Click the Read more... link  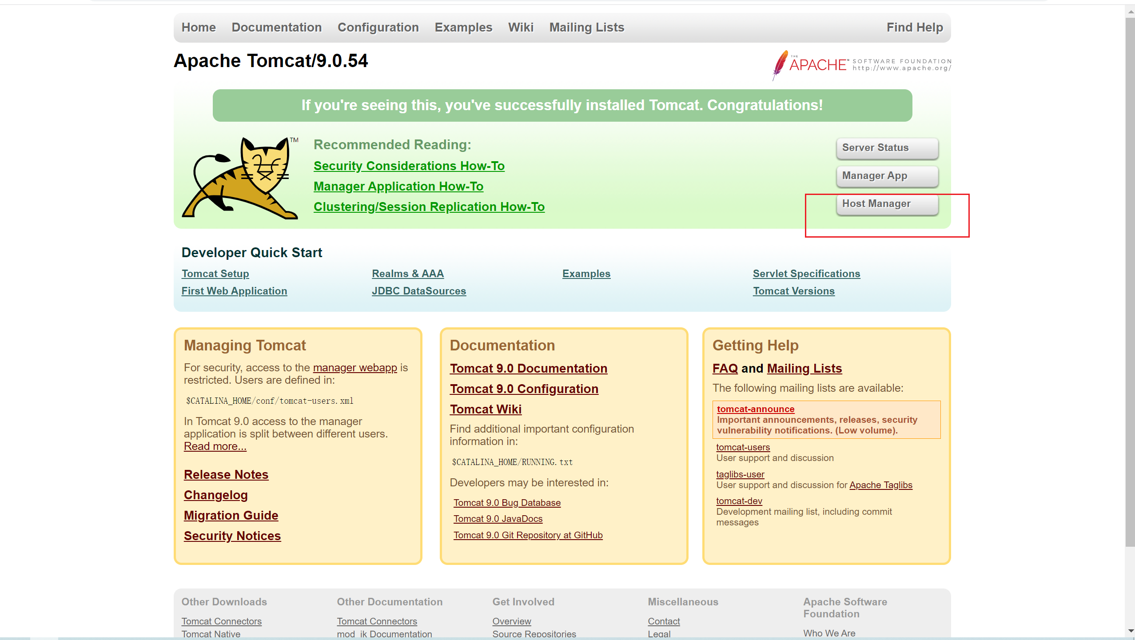click(x=215, y=446)
